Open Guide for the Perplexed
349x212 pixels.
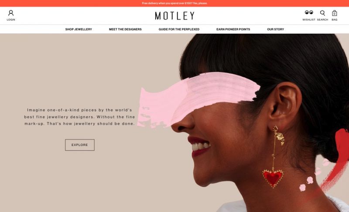pos(179,29)
